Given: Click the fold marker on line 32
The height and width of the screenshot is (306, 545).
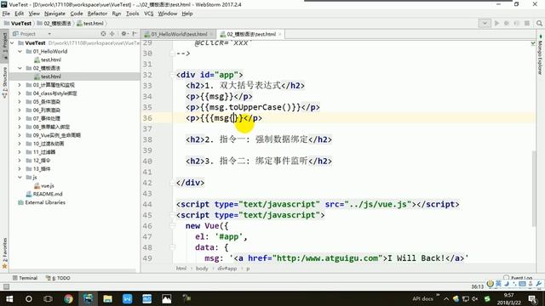Looking at the screenshot, I should [x=172, y=75].
